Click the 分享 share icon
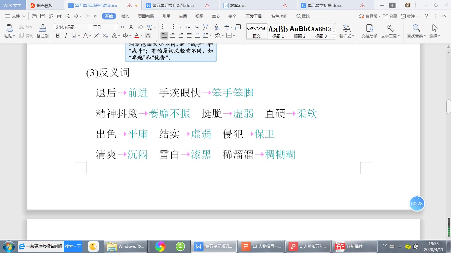 pos(390,16)
